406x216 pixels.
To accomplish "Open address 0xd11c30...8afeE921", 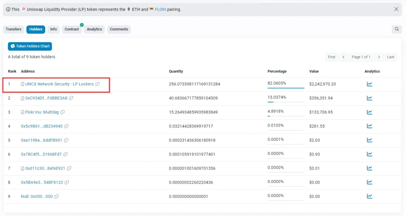I will [x=45, y=168].
